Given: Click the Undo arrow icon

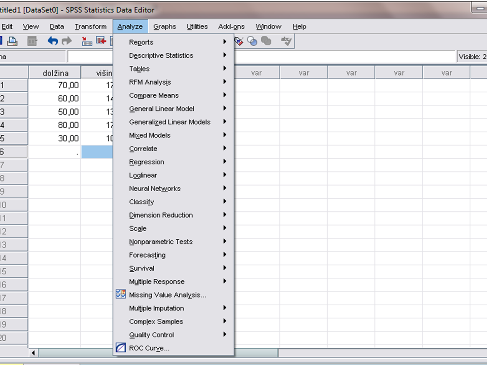Looking at the screenshot, I should coord(53,42).
